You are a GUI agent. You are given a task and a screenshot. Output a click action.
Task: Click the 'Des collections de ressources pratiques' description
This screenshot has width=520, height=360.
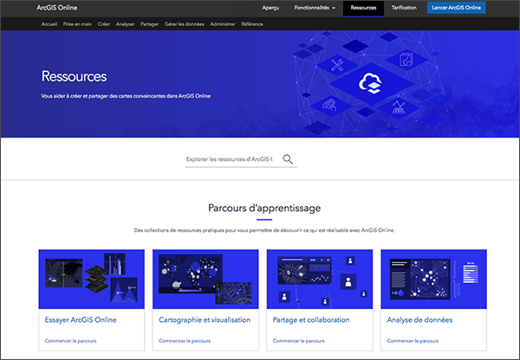click(x=264, y=230)
